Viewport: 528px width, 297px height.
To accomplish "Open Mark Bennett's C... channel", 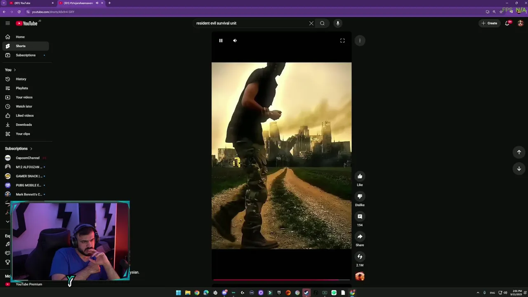I will pos(26,194).
